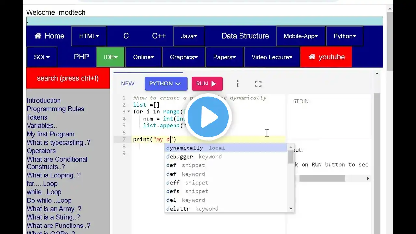416x234 pixels.
Task: Click the autocomplete list scroll up arrow
Action: point(291,147)
